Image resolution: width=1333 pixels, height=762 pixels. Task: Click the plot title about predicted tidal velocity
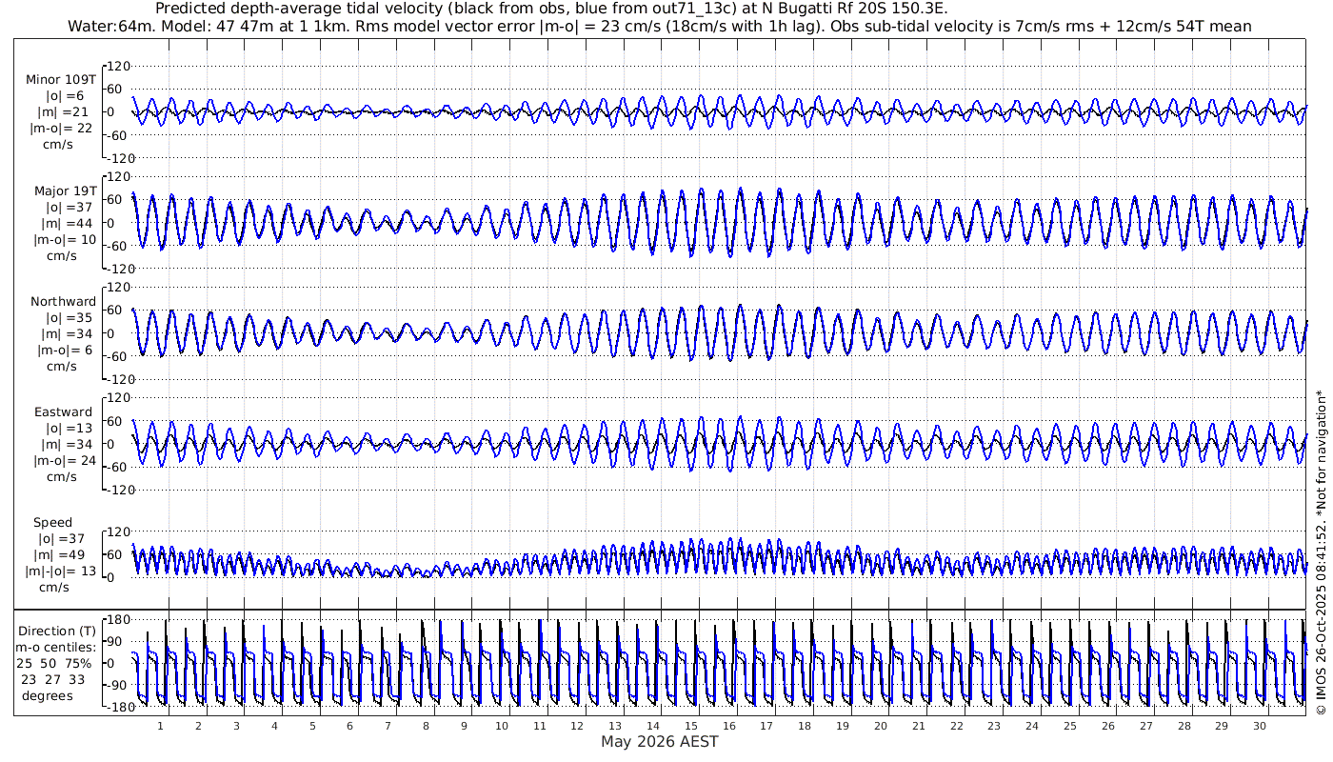(550, 9)
